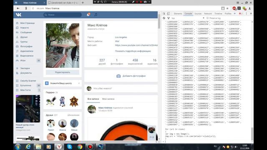Click the pencil icon on the recording toolbar

point(133,2)
